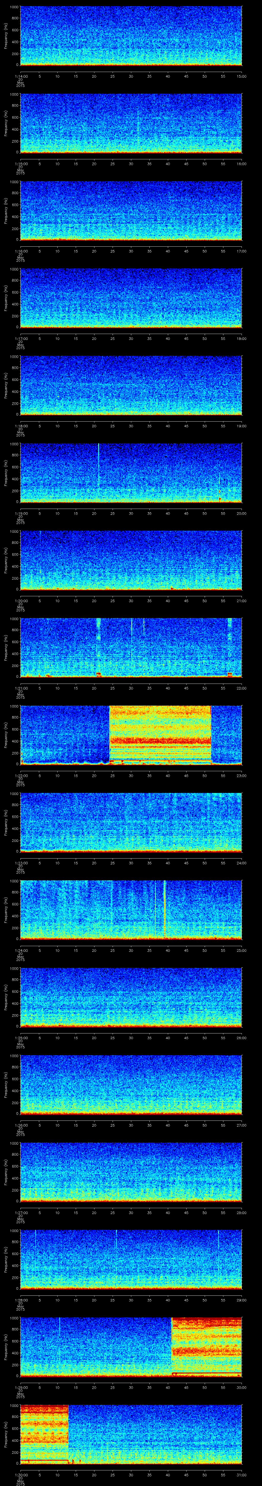
Task: Click the '1:30:00' start time label
Action: click(21, 1474)
